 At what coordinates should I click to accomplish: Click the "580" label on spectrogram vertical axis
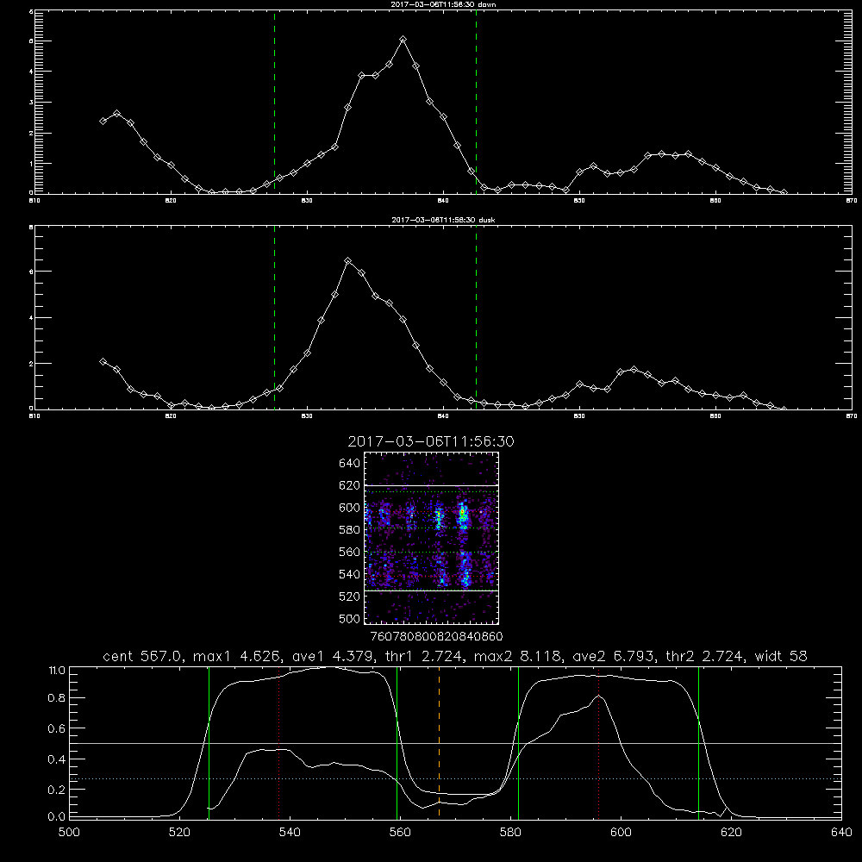[x=350, y=530]
